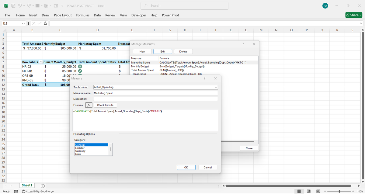Click the Help question mark in Measure dialog
This screenshot has height=194, width=365.
[204, 78]
